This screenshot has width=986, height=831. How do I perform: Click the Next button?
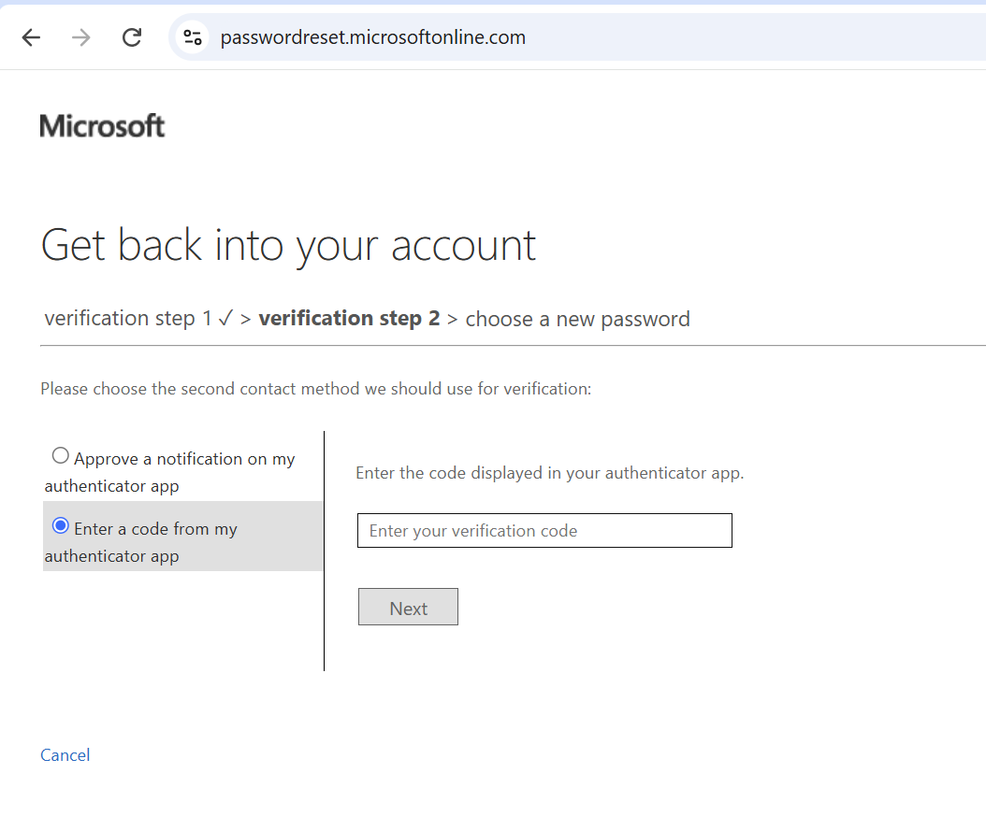pos(408,607)
